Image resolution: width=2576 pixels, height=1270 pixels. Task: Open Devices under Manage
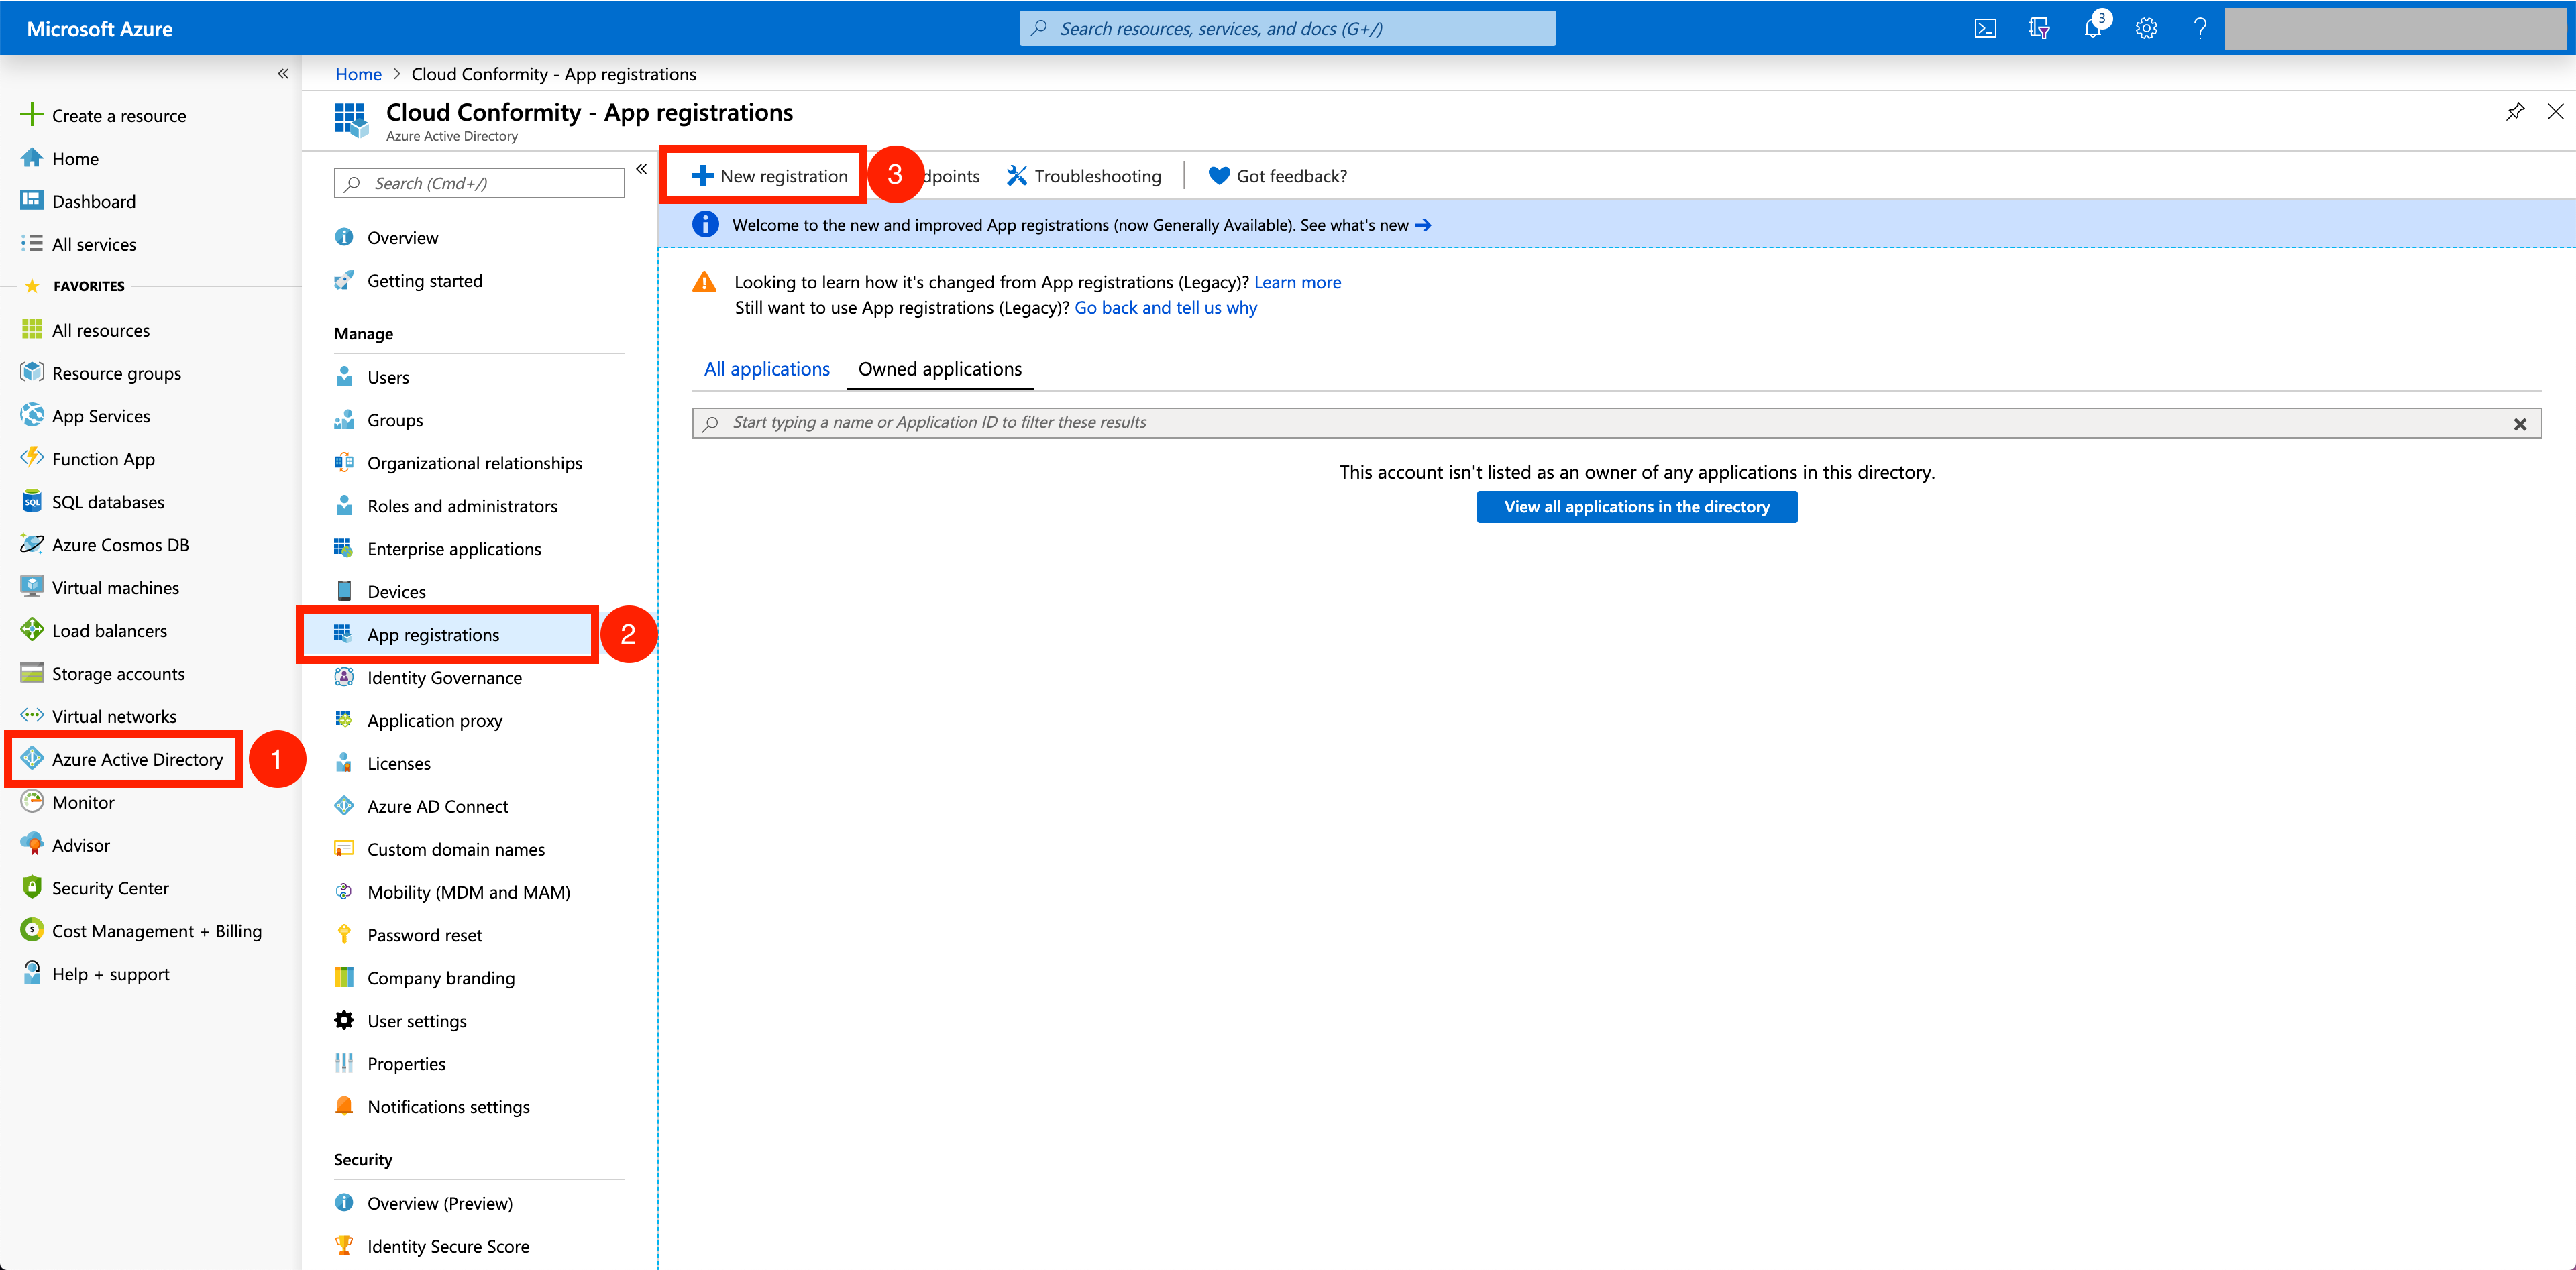(380, 591)
